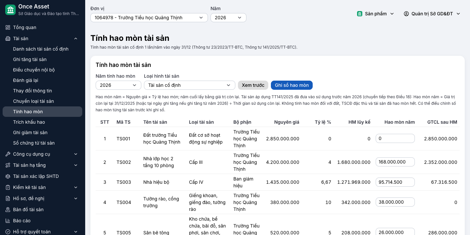The image size is (470, 235).
Task: Expand the Công cụ dụng cụ chevron
Action: [76, 154]
